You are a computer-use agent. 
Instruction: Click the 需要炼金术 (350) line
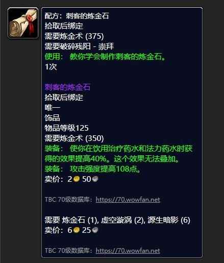pos(74,138)
